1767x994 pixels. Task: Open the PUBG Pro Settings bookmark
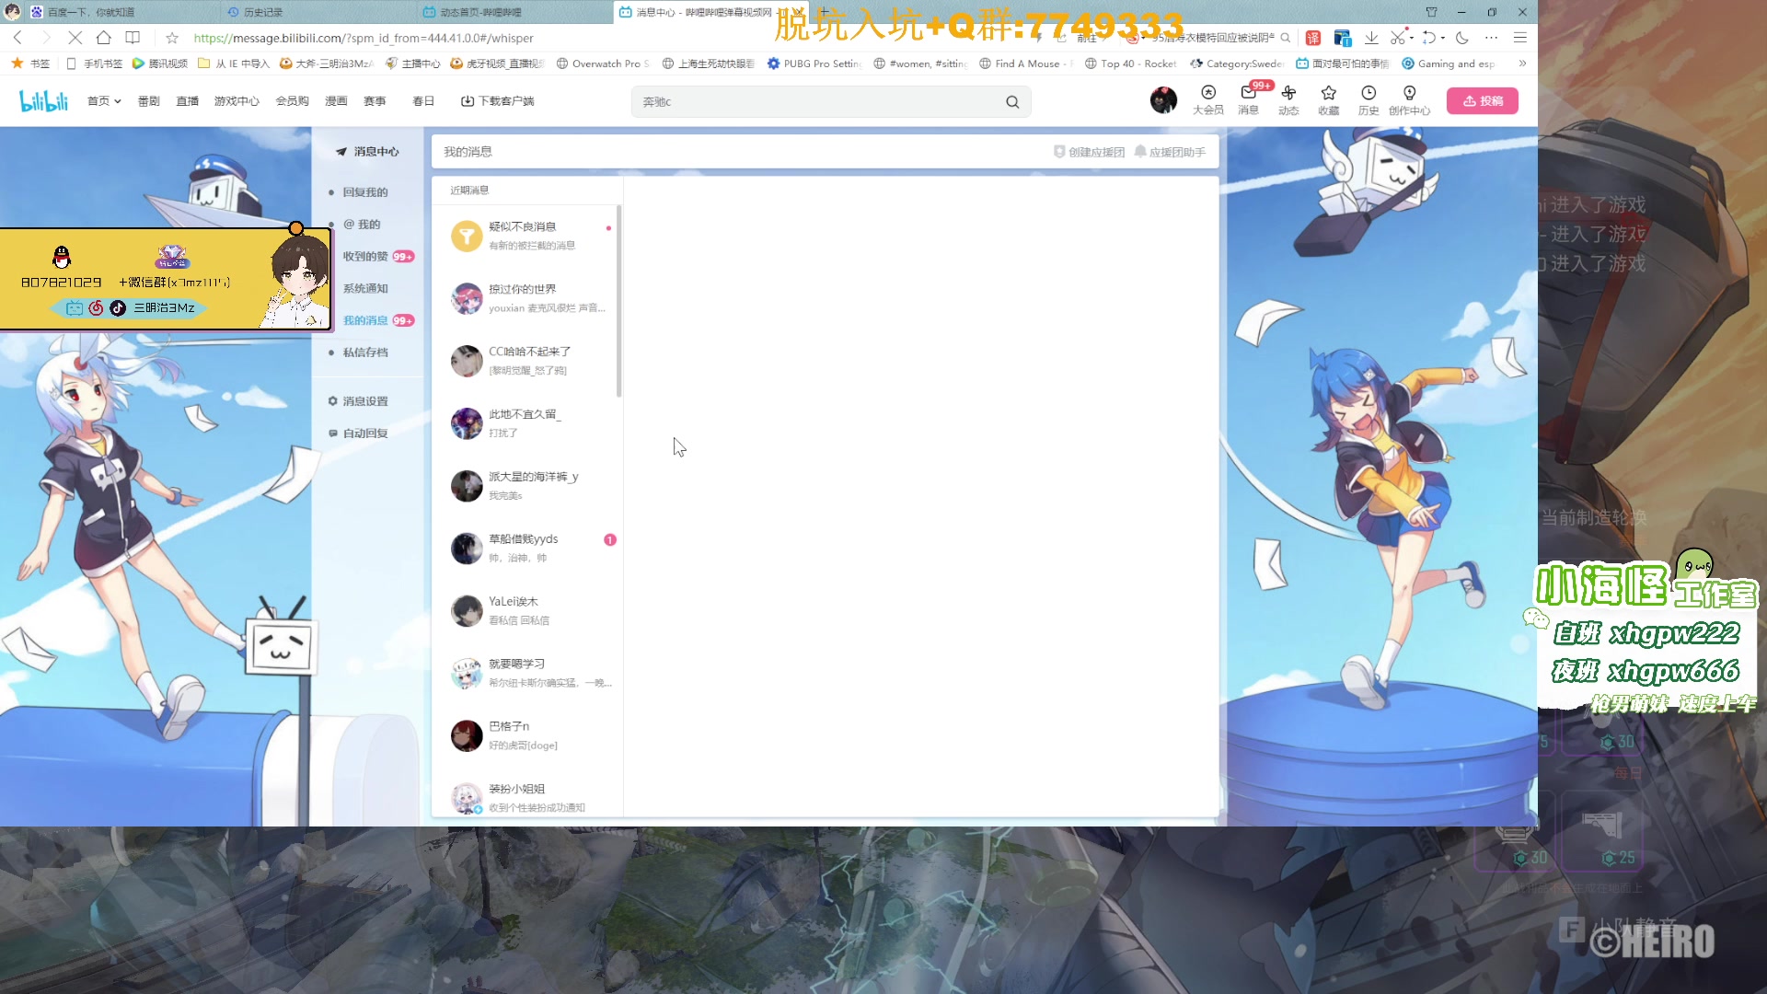[x=815, y=64]
